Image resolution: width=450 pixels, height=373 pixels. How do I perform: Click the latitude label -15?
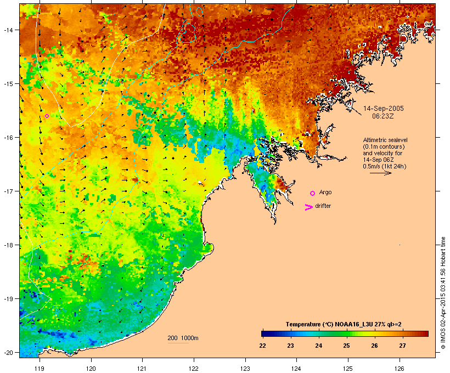tap(8, 84)
